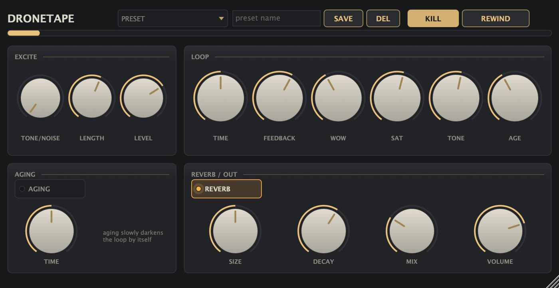The width and height of the screenshot is (559, 288).
Task: Open the PRESET dropdown
Action: tap(172, 18)
